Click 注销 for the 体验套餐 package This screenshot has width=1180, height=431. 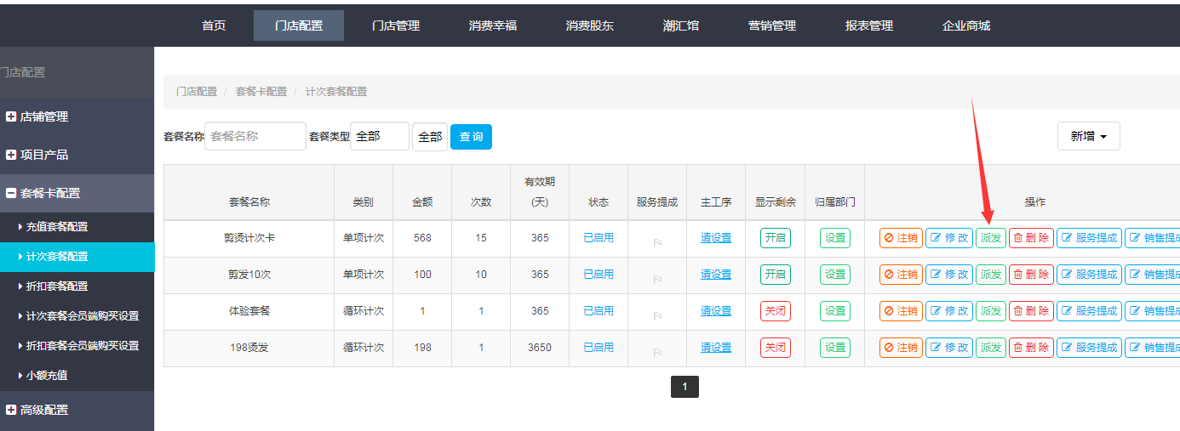(901, 311)
